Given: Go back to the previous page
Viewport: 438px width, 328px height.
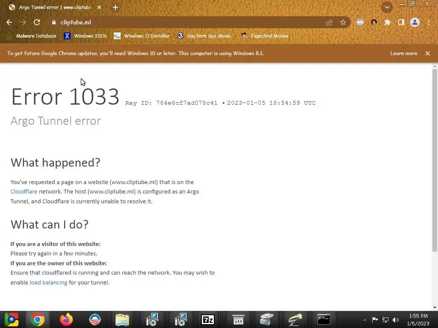Looking at the screenshot, I should click(x=9, y=22).
